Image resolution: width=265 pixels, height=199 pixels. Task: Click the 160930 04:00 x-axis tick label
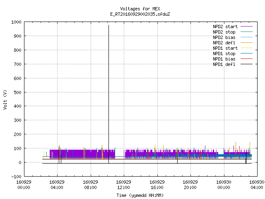pyautogui.click(x=257, y=185)
